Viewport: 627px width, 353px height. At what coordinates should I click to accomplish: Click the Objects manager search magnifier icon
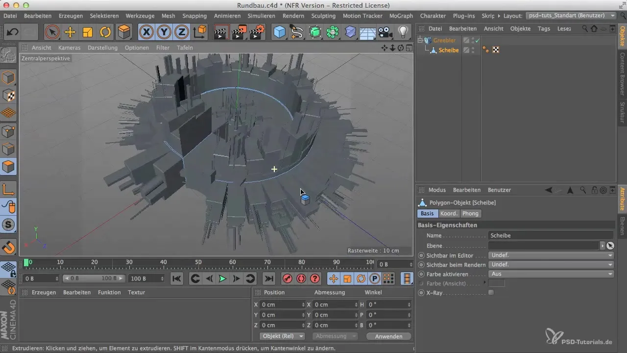click(x=585, y=28)
